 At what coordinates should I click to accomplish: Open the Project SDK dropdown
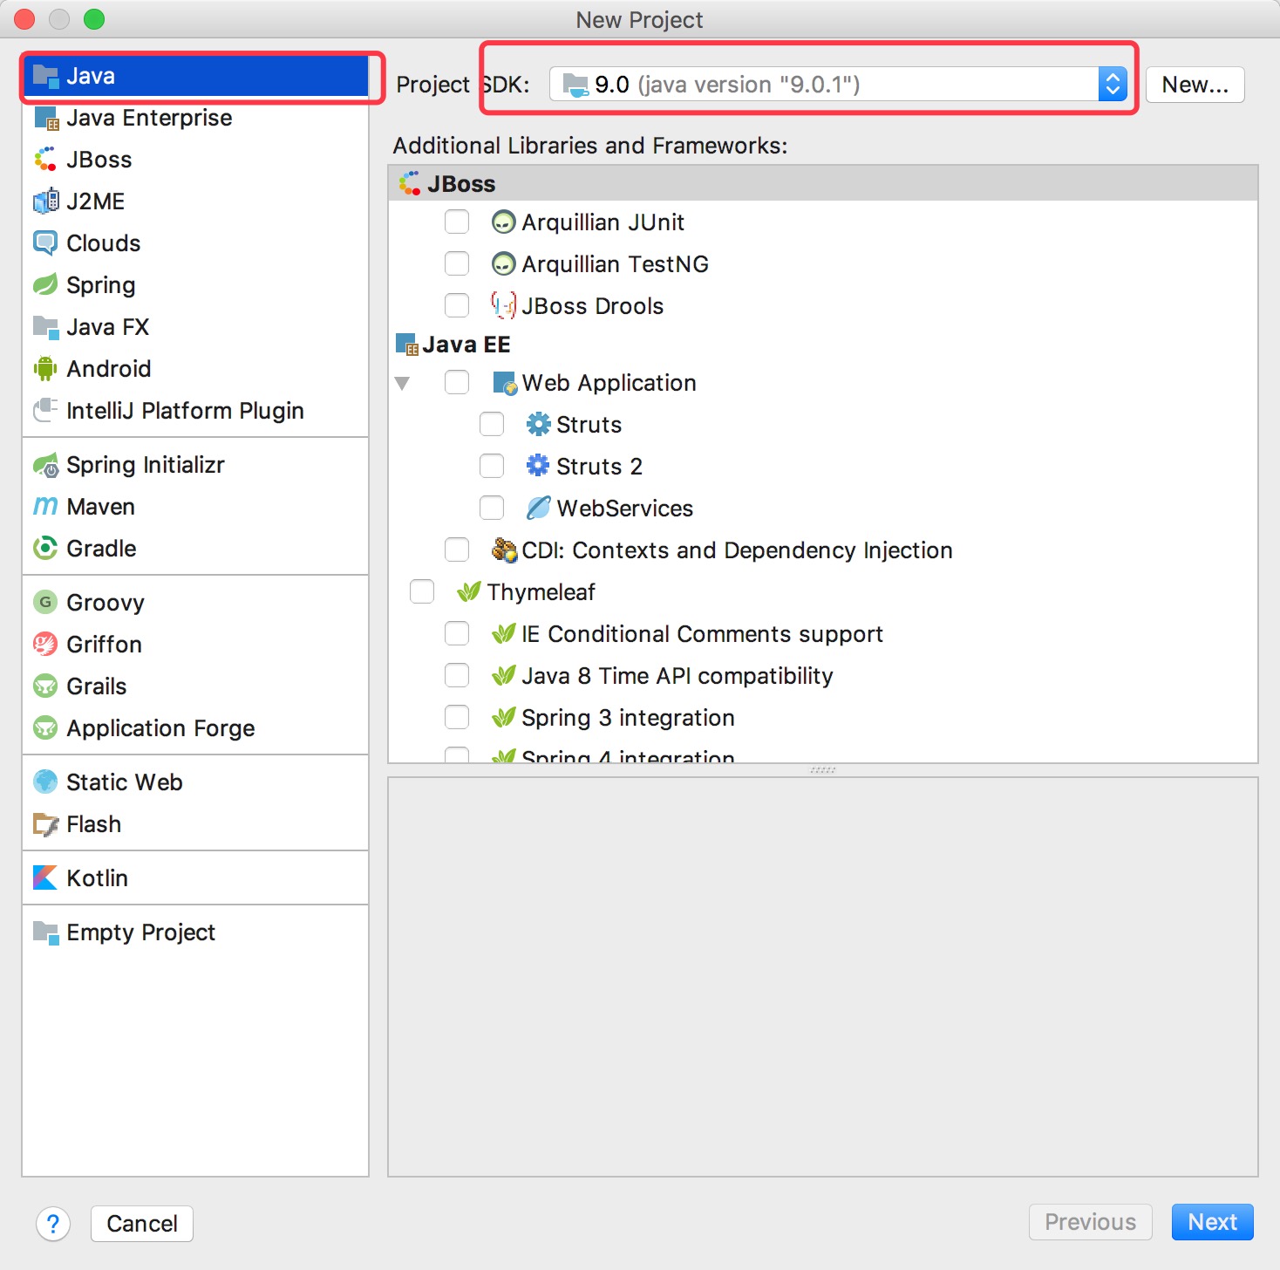click(838, 85)
